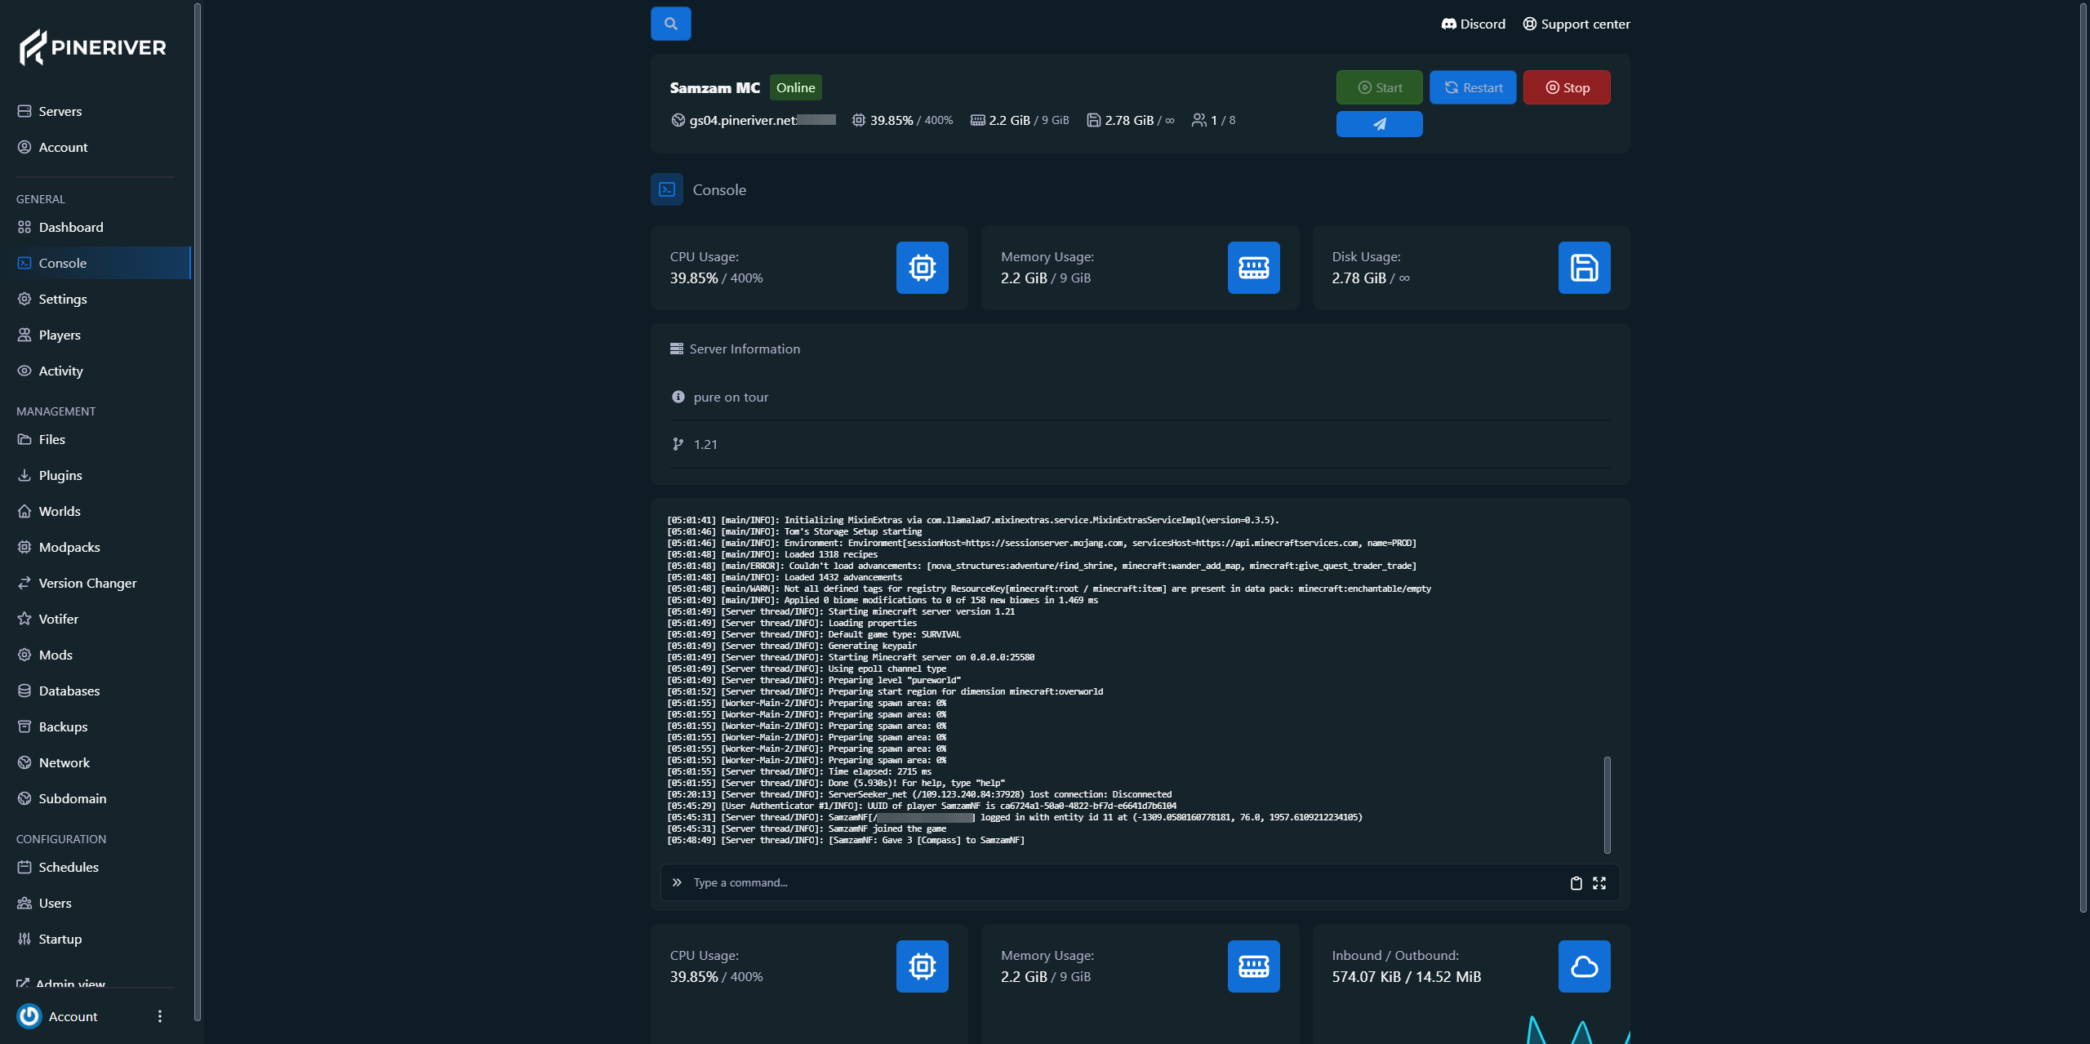Screen dimensions: 2090x1044
Task: Open the Databases page
Action: point(96,691)
